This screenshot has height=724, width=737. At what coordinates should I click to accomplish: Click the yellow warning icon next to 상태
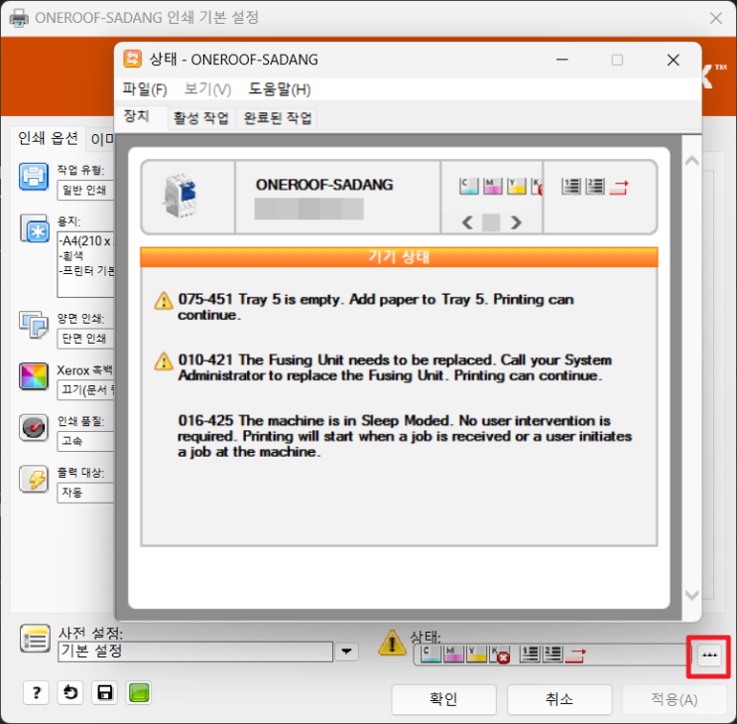point(392,643)
